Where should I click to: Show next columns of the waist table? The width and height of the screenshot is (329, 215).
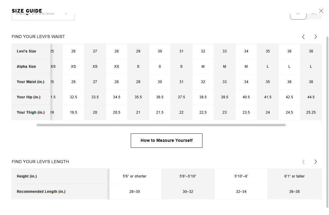point(316,37)
